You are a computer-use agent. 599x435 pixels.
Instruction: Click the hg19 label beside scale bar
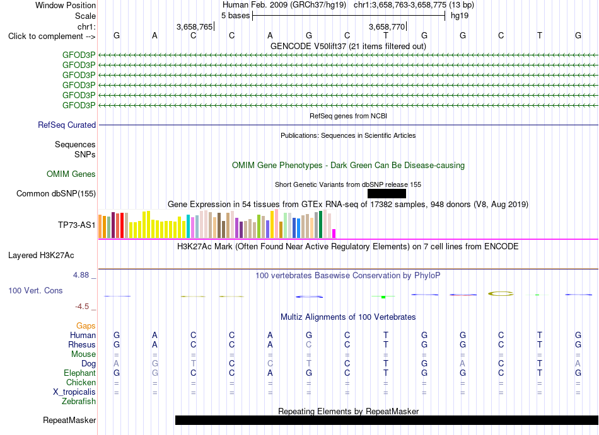460,16
